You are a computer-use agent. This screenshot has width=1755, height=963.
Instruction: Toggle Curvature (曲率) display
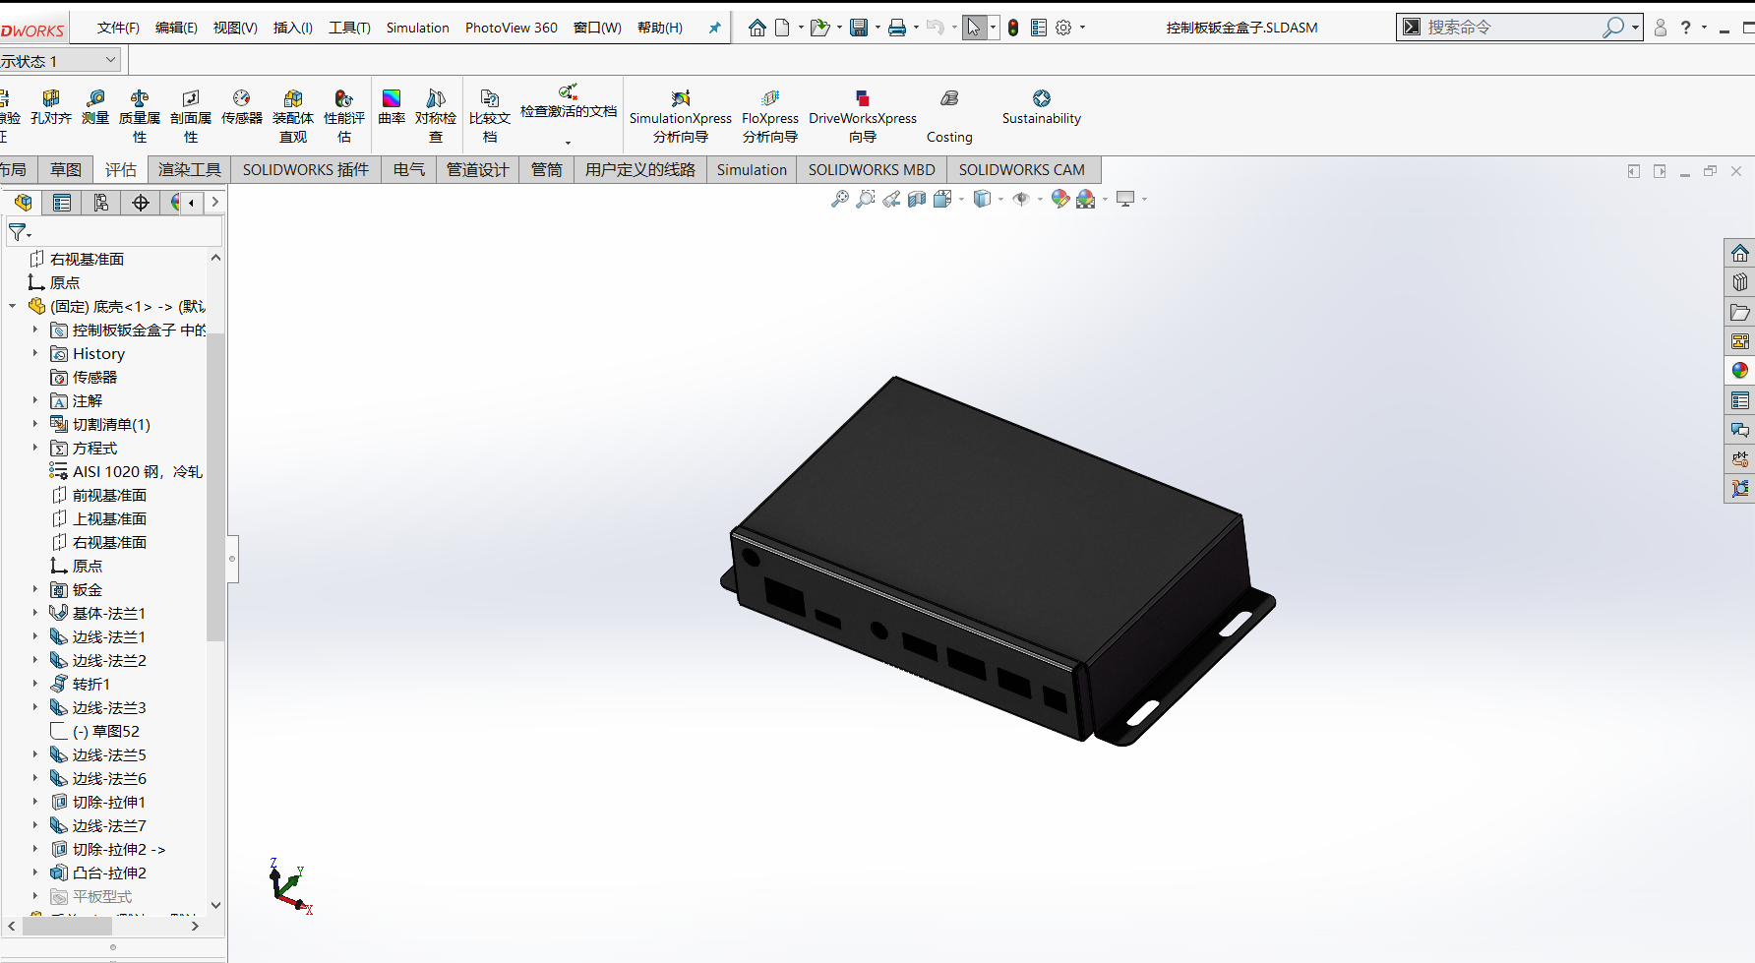392,107
